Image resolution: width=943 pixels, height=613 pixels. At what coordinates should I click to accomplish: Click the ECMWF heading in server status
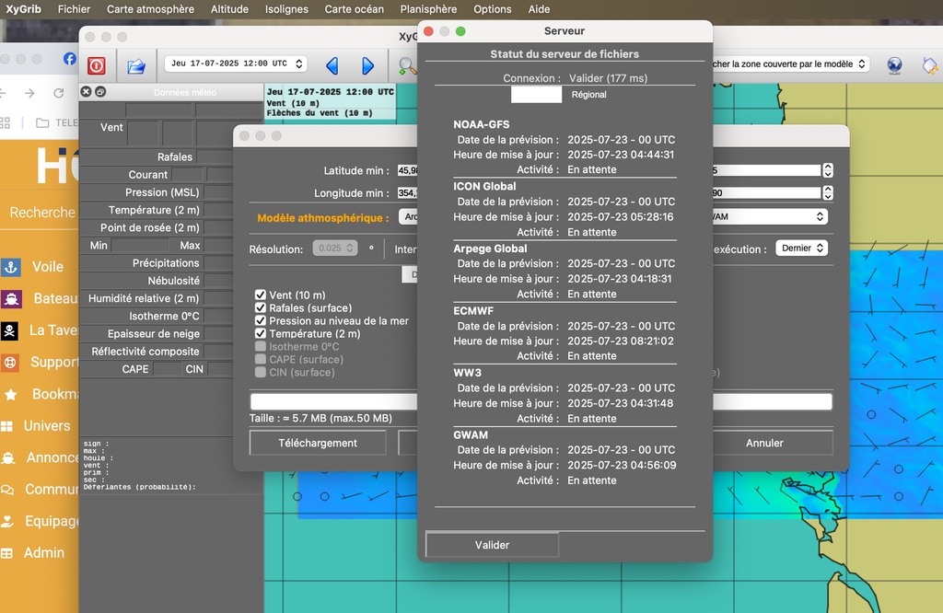473,311
